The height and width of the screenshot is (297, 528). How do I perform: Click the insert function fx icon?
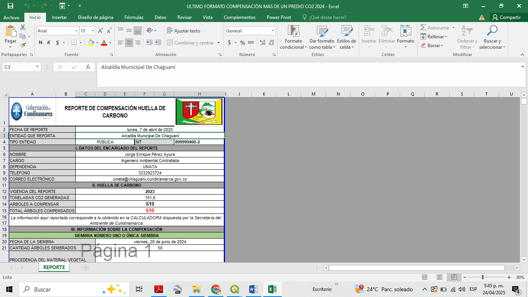(88, 67)
